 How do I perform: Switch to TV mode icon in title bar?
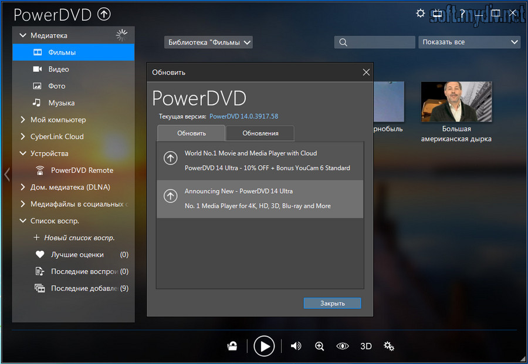[x=437, y=13]
